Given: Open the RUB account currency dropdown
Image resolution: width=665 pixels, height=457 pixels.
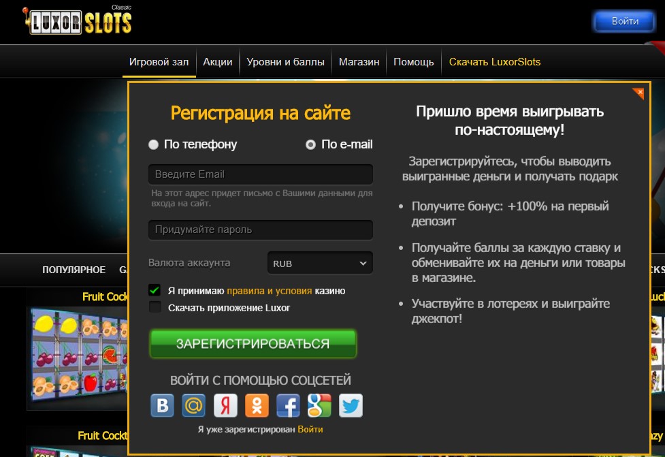Looking at the screenshot, I should tap(320, 263).
